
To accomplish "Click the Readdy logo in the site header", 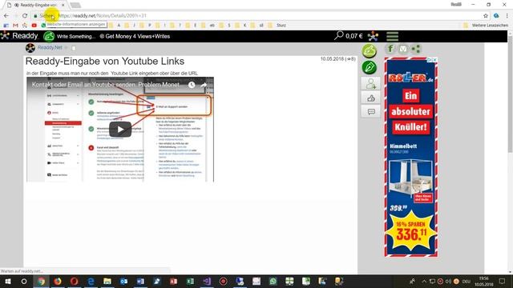I will tap(19, 36).
